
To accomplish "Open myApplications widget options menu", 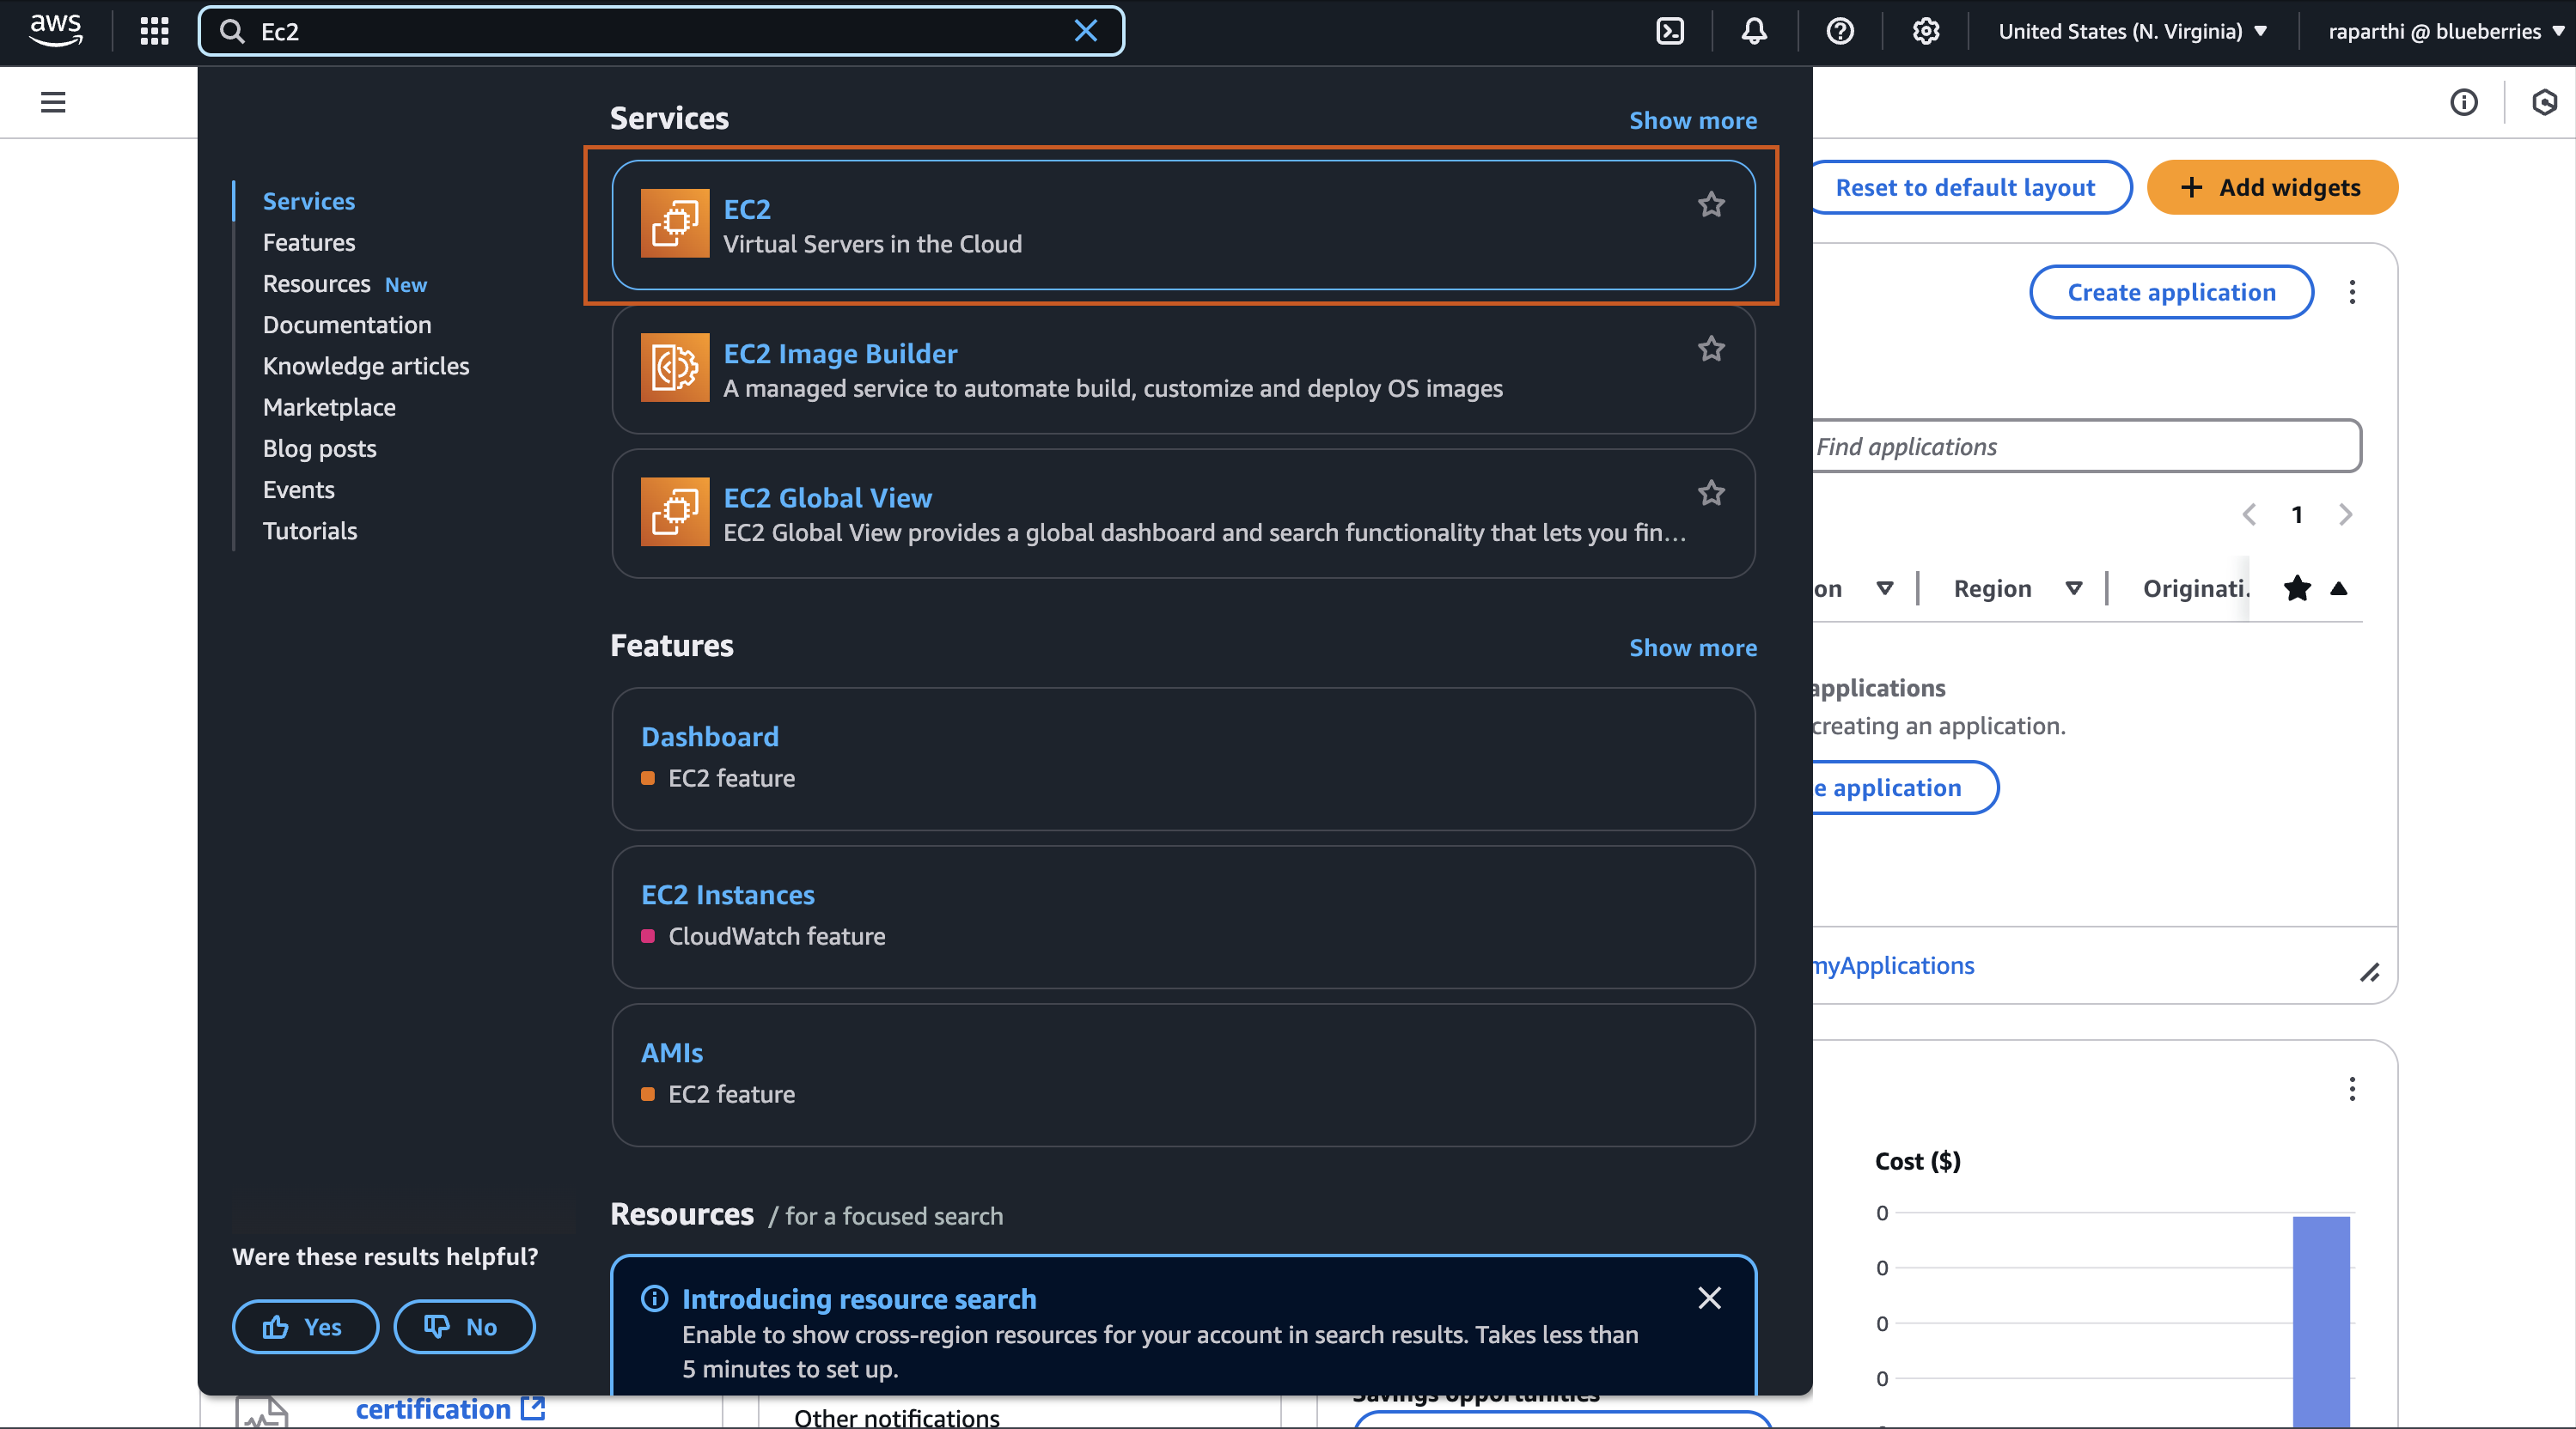I will (2352, 292).
